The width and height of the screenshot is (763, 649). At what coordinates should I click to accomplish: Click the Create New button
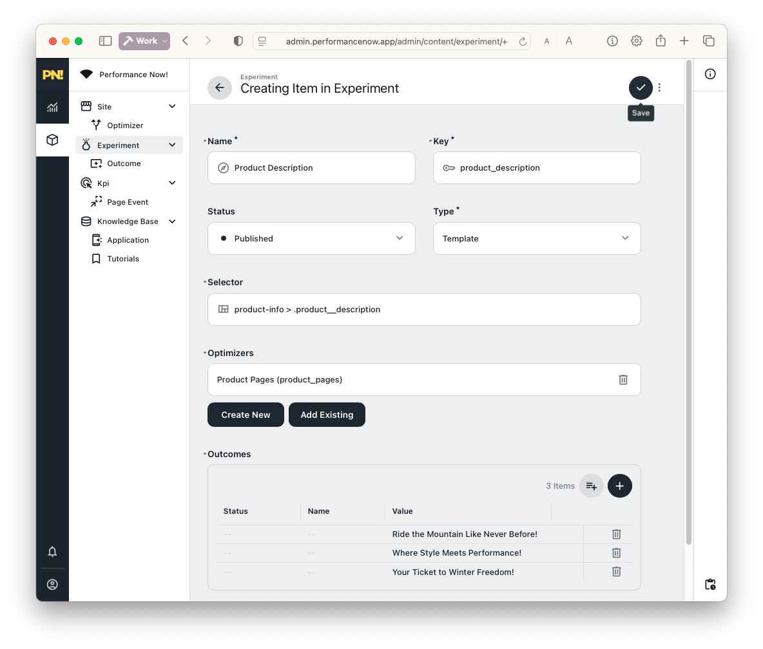coord(246,415)
